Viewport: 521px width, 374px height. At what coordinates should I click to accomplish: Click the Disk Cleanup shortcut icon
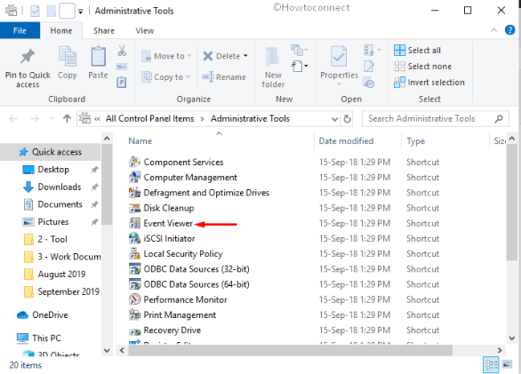click(x=135, y=208)
